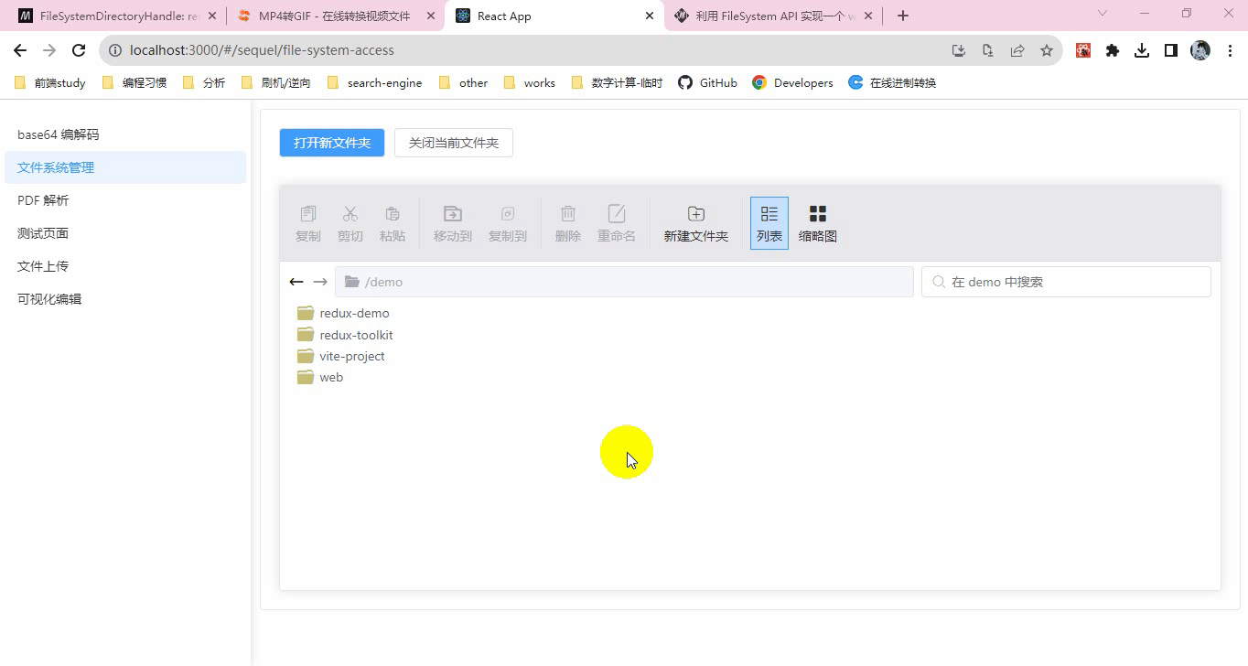Image resolution: width=1248 pixels, height=666 pixels.
Task: Open the other bookmark folder
Action: pyautogui.click(x=464, y=82)
